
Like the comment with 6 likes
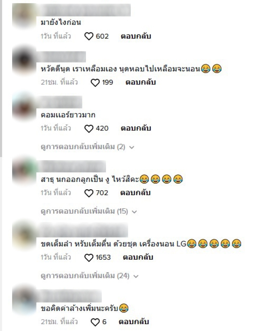[x=95, y=322]
